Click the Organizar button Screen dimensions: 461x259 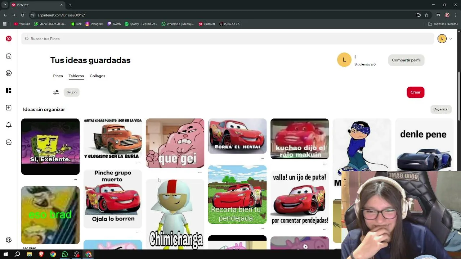tap(441, 109)
